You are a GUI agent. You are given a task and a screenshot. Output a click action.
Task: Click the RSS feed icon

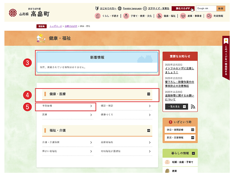click(x=193, y=107)
